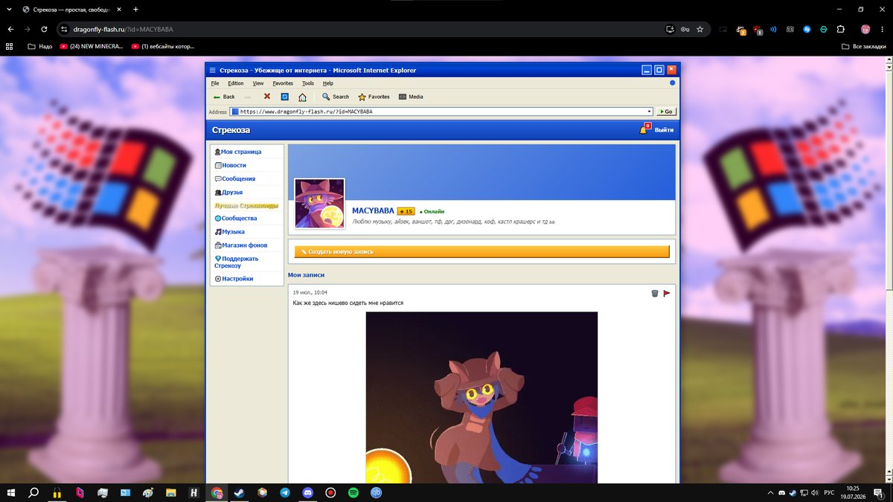893x502 pixels.
Task: Click the MACYBABA profile avatar thumbnail
Action: pyautogui.click(x=320, y=203)
